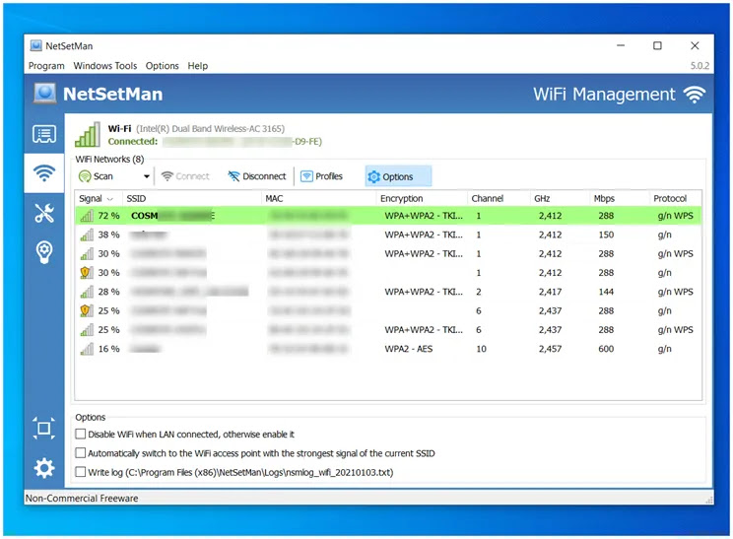Click the 5.0.2 version number
The width and height of the screenshot is (733, 539).
click(x=700, y=65)
